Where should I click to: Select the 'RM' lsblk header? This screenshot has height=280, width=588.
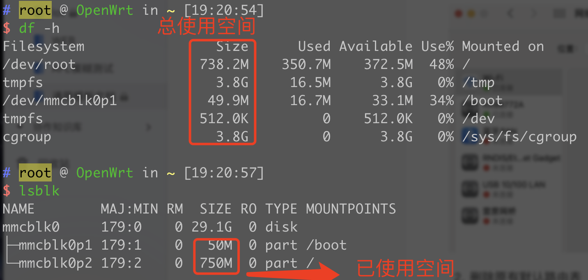pos(175,209)
